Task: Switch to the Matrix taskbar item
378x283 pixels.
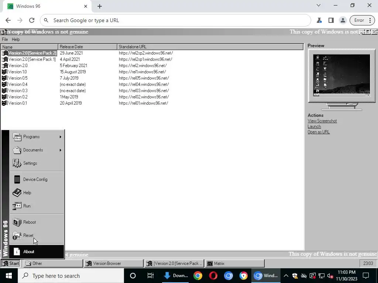Action: (x=235, y=263)
